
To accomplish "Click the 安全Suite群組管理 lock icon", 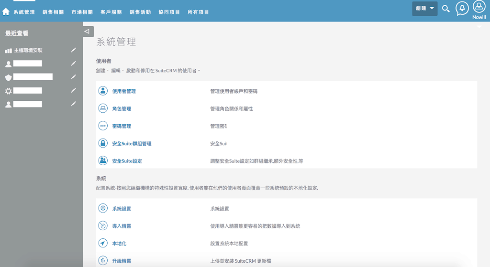I will click(103, 143).
